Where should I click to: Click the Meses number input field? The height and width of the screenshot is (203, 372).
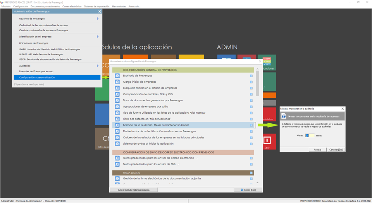coord(309,136)
